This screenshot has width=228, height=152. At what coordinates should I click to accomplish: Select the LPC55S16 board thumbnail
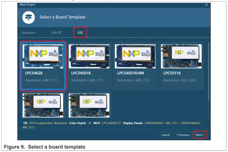(181, 56)
